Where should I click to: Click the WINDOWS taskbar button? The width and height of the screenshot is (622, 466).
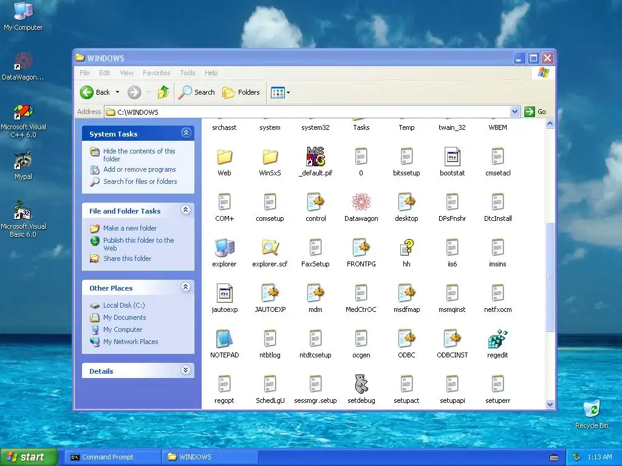point(210,457)
